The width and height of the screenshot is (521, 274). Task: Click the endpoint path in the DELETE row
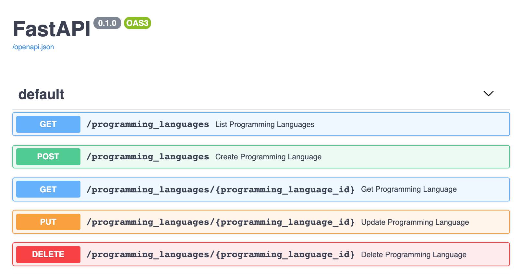click(x=221, y=255)
